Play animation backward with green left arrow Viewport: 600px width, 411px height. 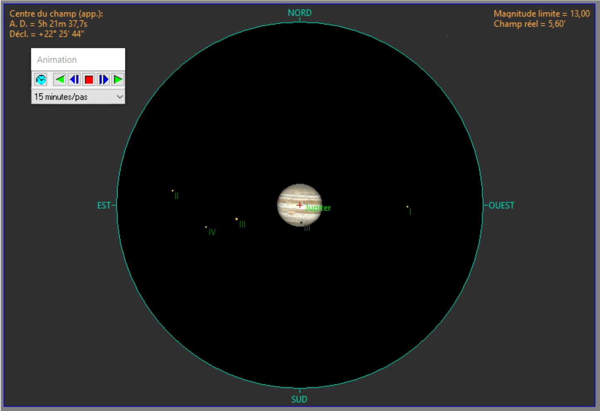(60, 79)
